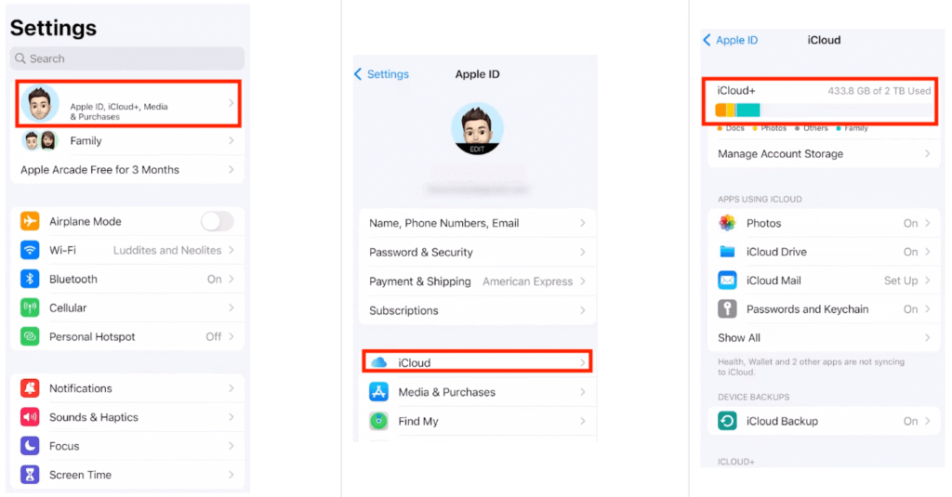Open Apple ID, iCloud+, Media & Purchases row

tap(128, 104)
